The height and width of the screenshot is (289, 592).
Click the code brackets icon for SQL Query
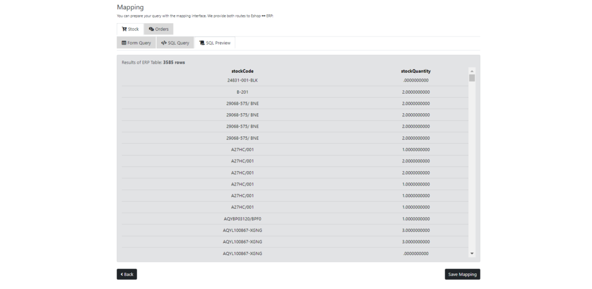click(164, 43)
